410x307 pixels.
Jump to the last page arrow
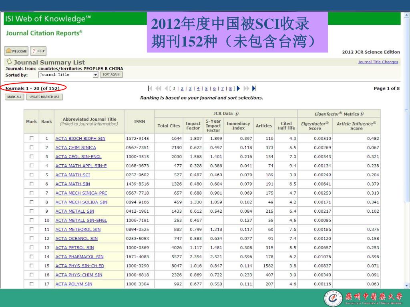point(254,88)
